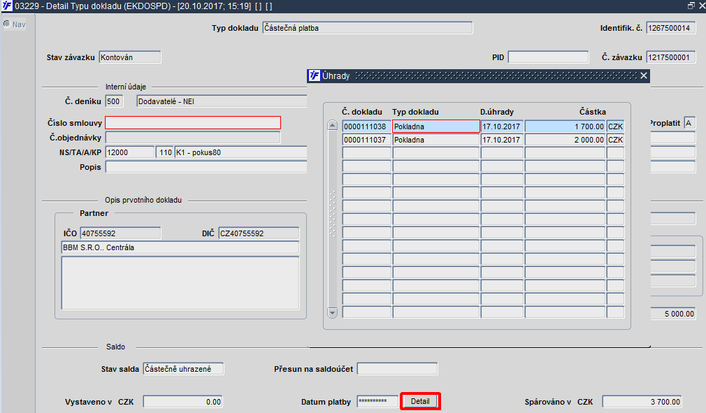The image size is (706, 413).
Task: Click the Identifik. č. field 1267500014
Action: [x=671, y=28]
